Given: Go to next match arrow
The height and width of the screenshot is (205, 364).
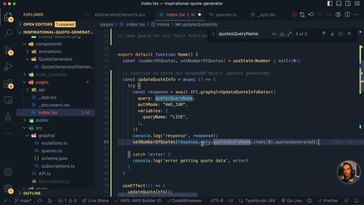Looking at the screenshot, I should (x=332, y=34).
